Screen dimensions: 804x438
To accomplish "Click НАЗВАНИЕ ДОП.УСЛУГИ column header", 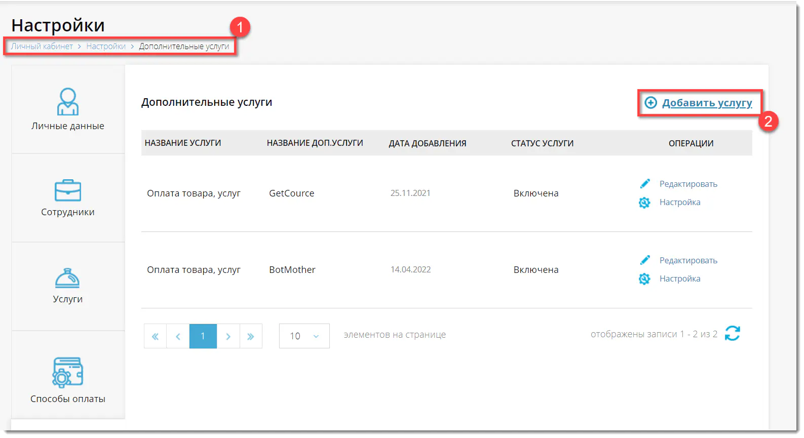I will pyautogui.click(x=315, y=143).
